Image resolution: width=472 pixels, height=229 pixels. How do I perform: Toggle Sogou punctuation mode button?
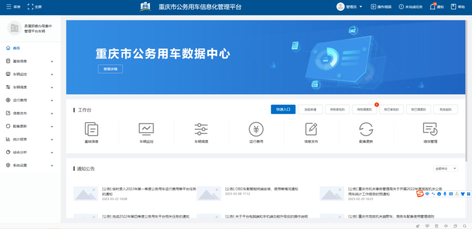[434, 194]
